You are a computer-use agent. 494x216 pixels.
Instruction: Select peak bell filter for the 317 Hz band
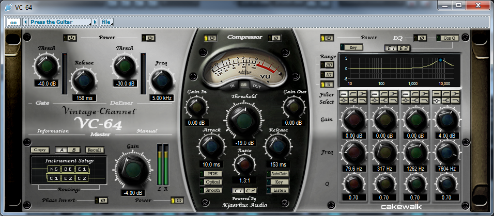pyautogui.click(x=375, y=101)
